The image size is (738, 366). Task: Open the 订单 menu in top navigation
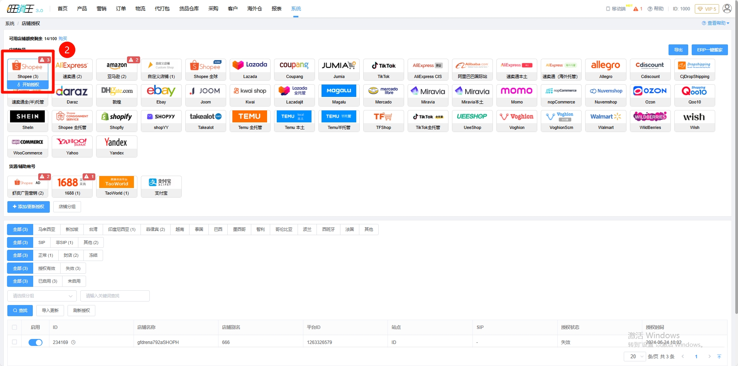click(x=121, y=8)
